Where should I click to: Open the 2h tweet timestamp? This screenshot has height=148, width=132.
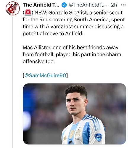[114, 5]
